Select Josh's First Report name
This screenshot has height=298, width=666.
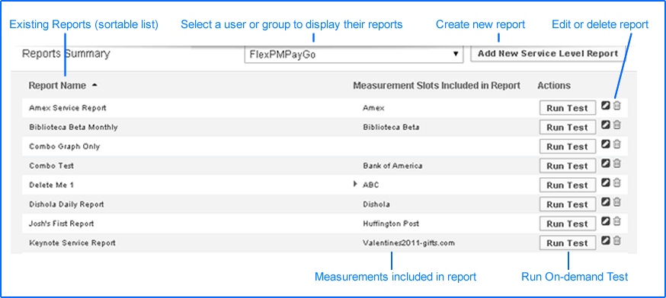pos(62,223)
